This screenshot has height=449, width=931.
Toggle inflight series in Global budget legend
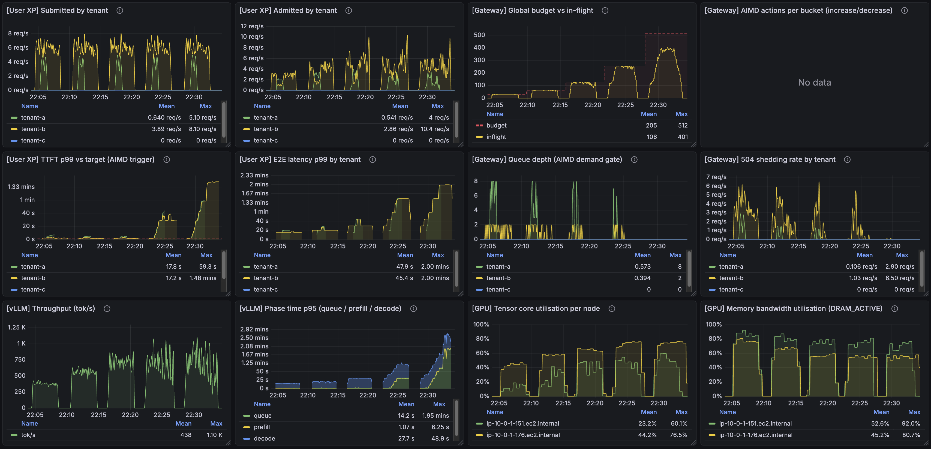pos(496,137)
